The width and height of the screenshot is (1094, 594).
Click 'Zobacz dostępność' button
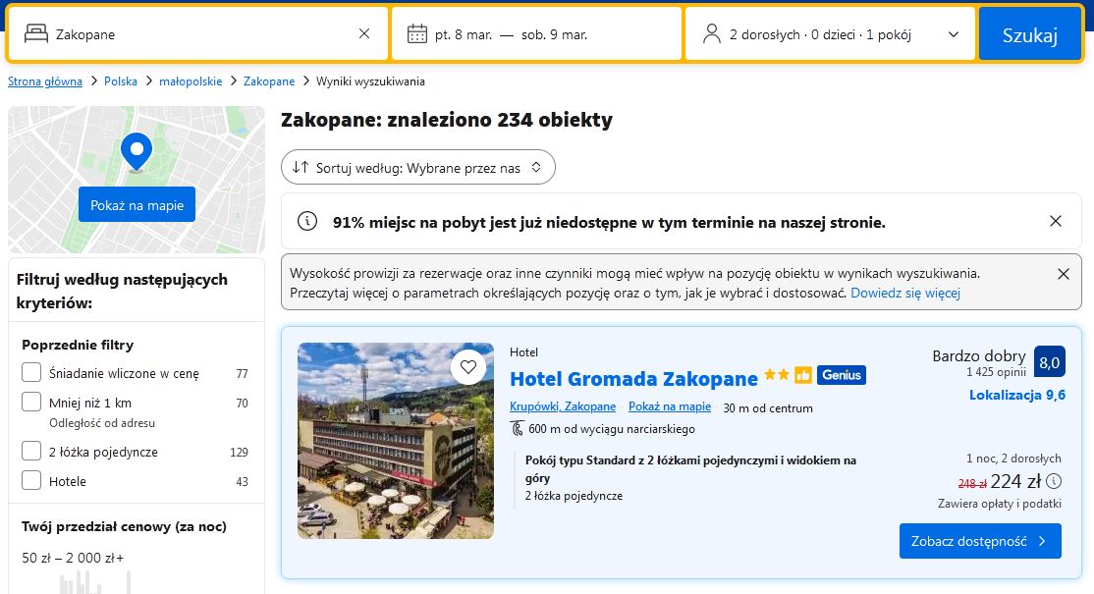click(979, 541)
